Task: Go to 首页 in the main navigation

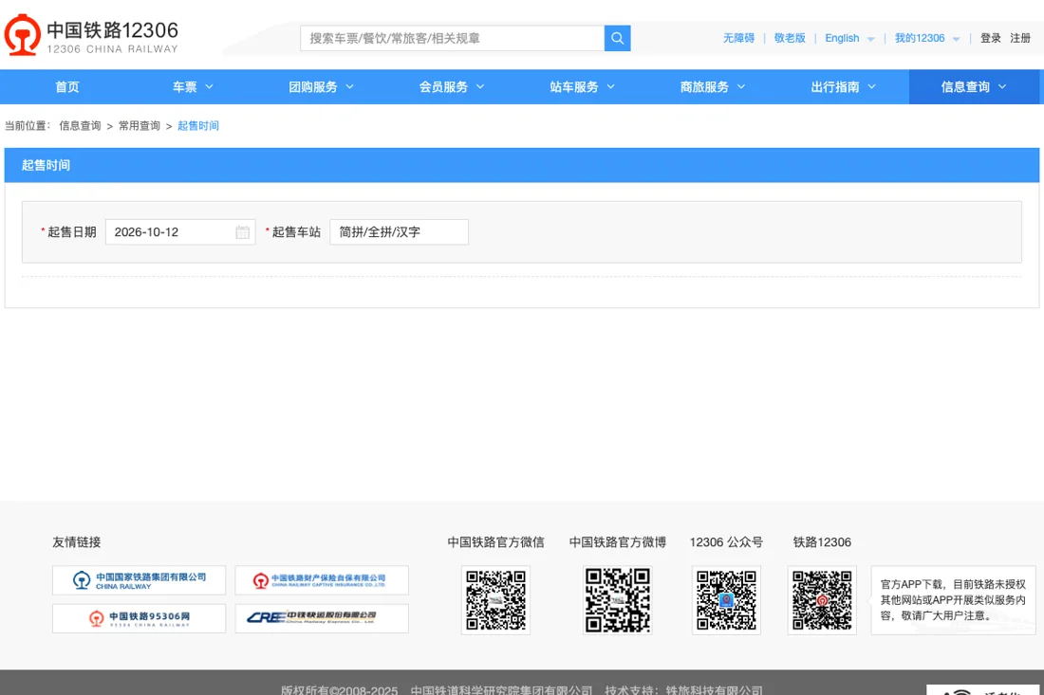Action: click(x=67, y=87)
